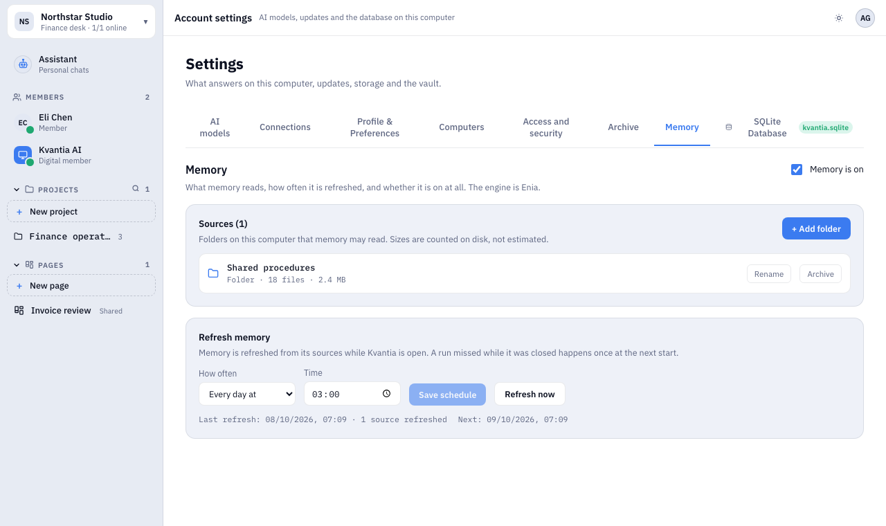Uncheck the Memory is on checkbox
The image size is (886, 526).
(x=797, y=170)
